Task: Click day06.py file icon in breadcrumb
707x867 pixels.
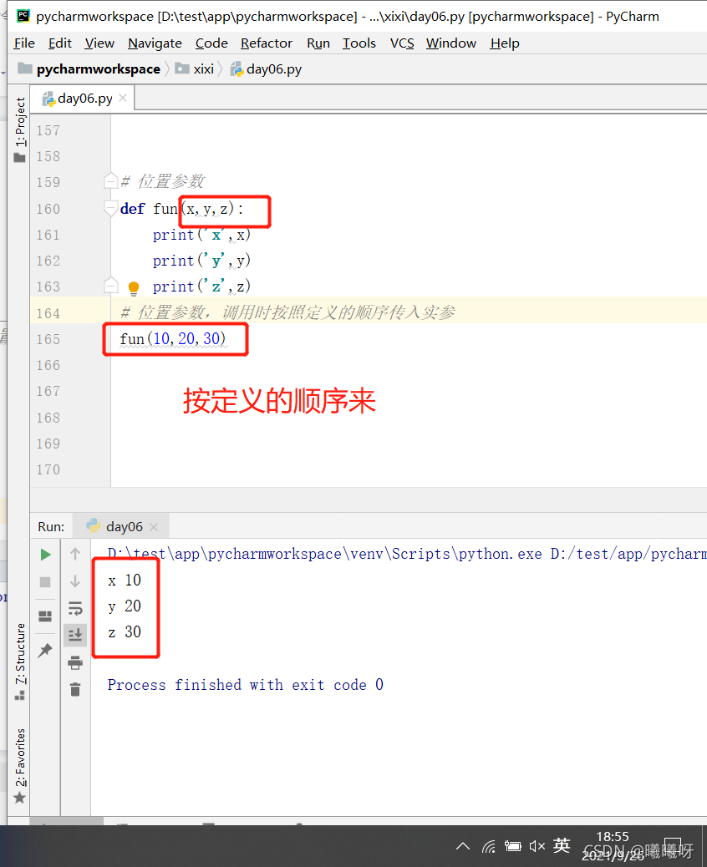Action: pyautogui.click(x=237, y=69)
